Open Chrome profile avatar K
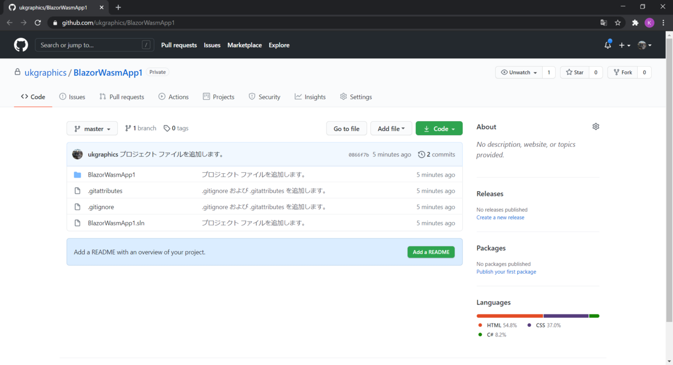The height and width of the screenshot is (365, 673). point(649,23)
